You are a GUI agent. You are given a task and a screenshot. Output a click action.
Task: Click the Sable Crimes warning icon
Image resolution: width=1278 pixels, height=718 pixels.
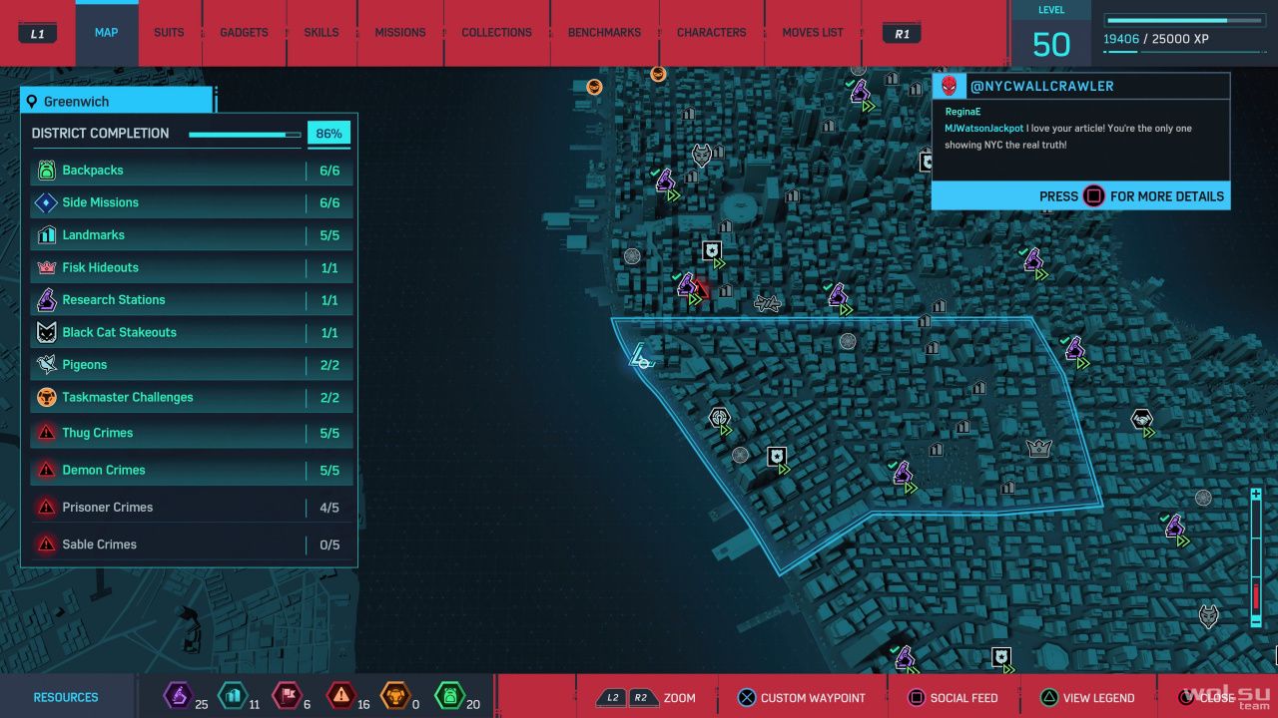pos(46,544)
